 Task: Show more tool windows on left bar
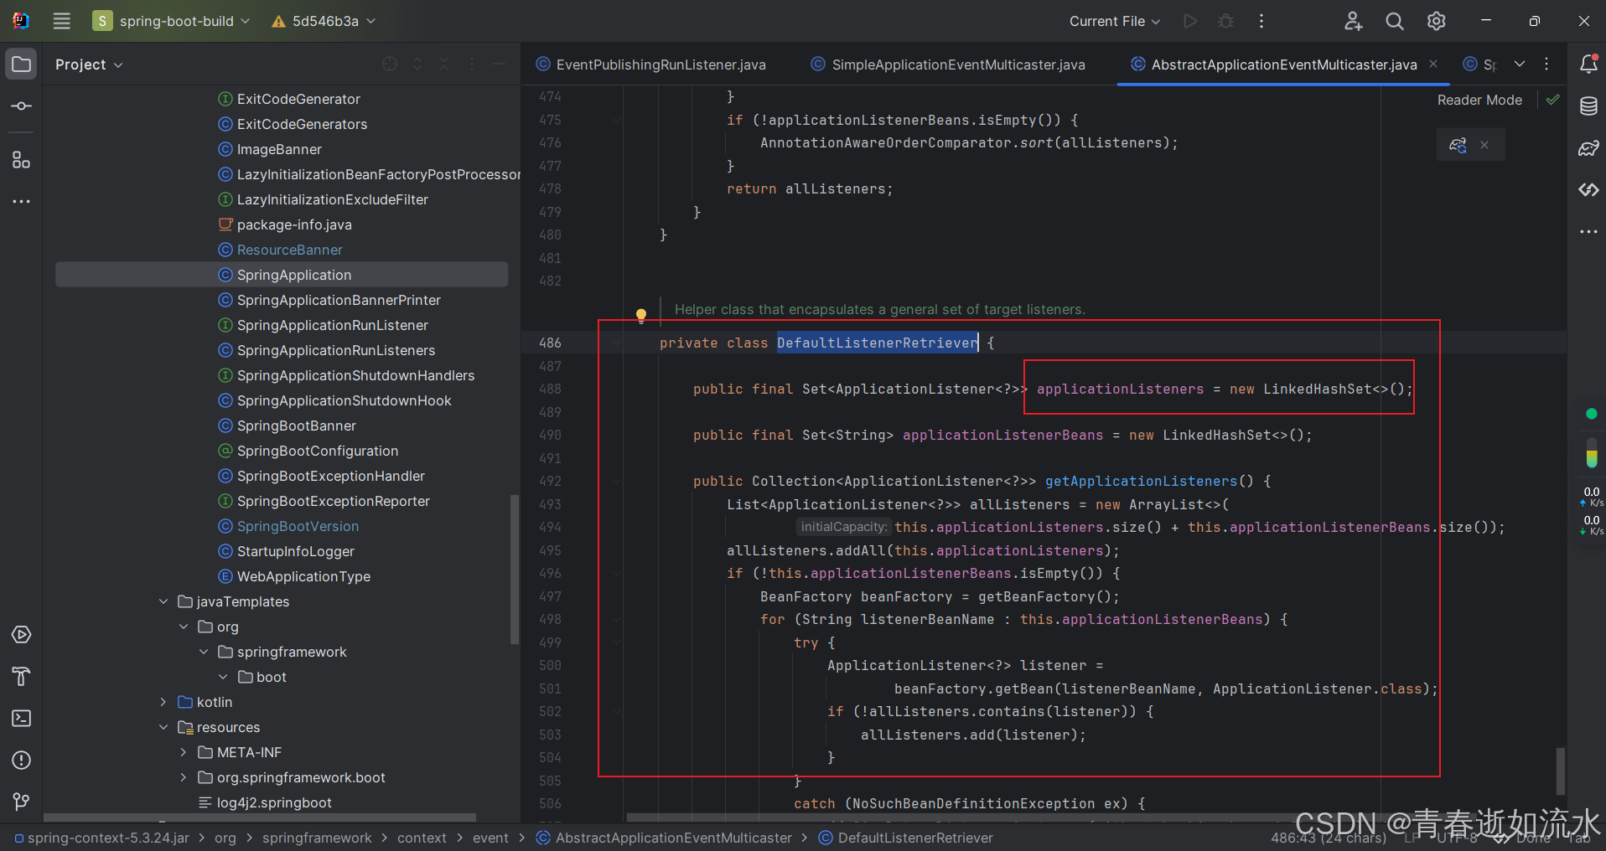pos(22,202)
